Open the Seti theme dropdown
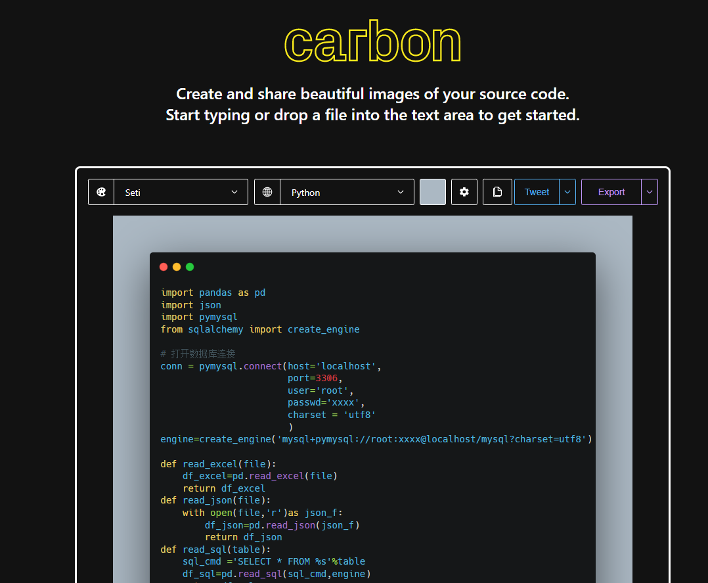 tap(181, 192)
